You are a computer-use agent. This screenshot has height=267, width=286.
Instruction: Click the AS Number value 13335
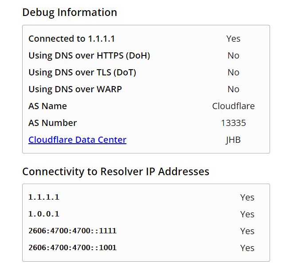coord(233,123)
